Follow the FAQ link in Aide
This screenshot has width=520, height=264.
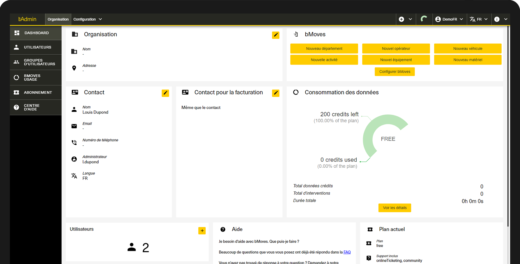pyautogui.click(x=347, y=252)
